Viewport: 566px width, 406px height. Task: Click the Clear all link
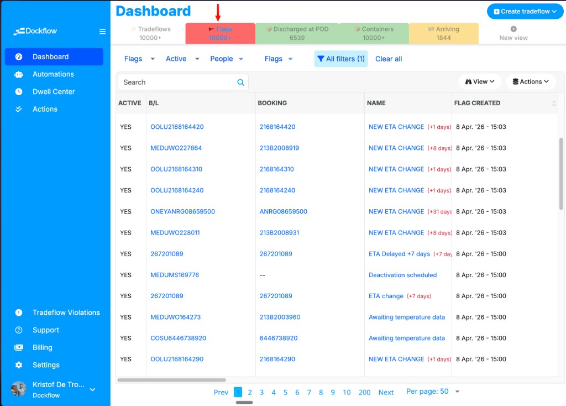388,59
